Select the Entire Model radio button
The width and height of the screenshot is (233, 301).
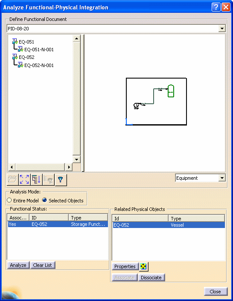(x=9, y=200)
